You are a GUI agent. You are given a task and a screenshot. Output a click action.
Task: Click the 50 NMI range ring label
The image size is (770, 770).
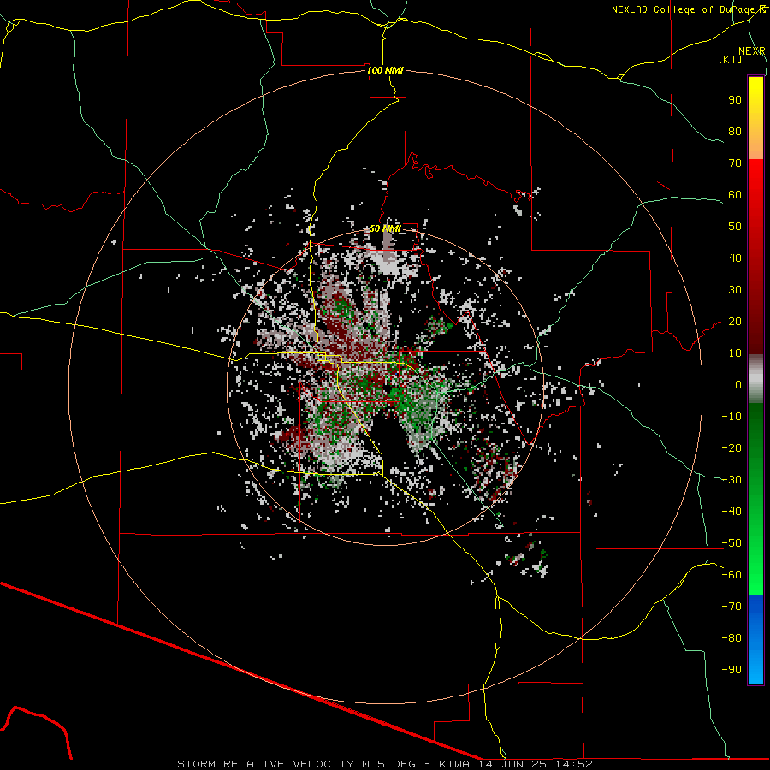[x=385, y=228]
